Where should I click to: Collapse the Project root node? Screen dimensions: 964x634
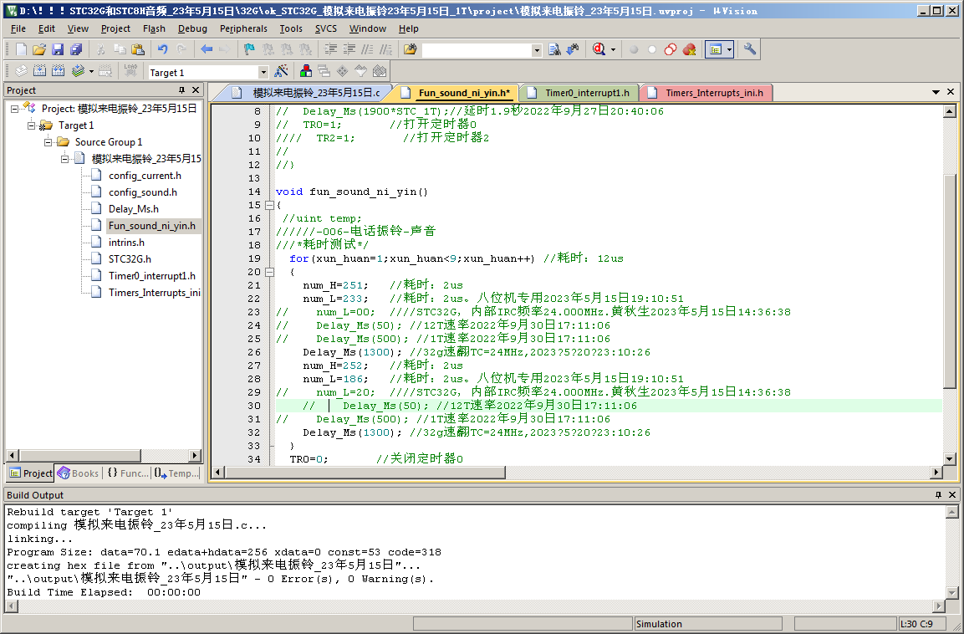[14, 109]
